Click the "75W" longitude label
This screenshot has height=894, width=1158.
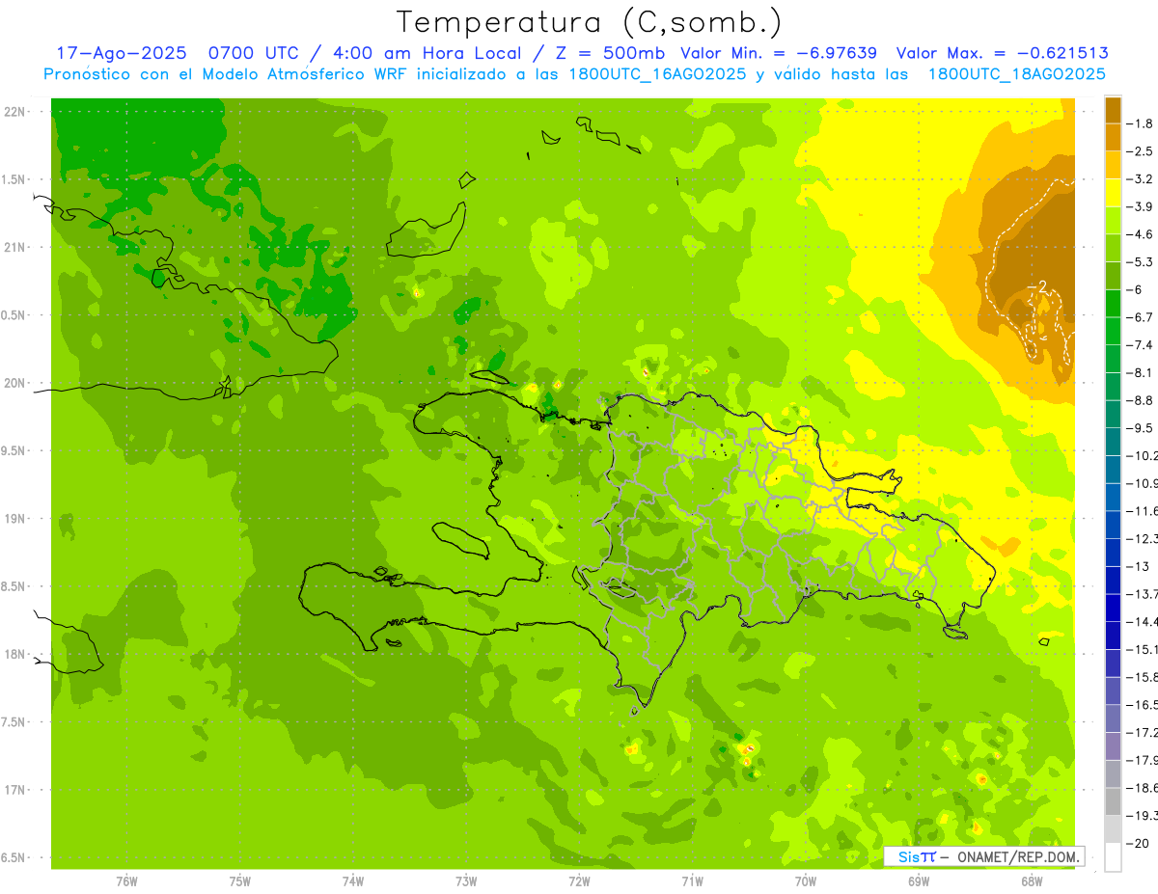point(240,880)
